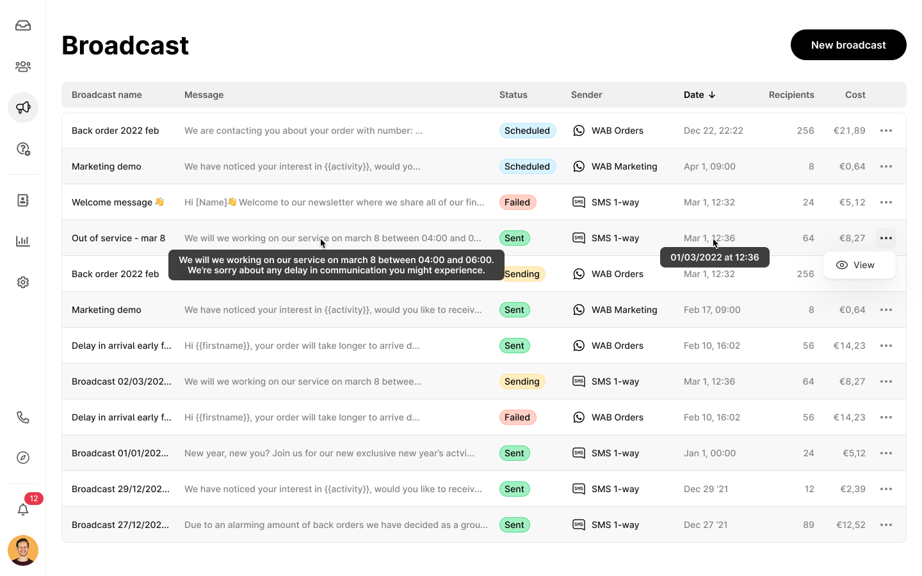The height and width of the screenshot is (576, 922).
Task: Open the address book panel
Action: tap(23, 200)
